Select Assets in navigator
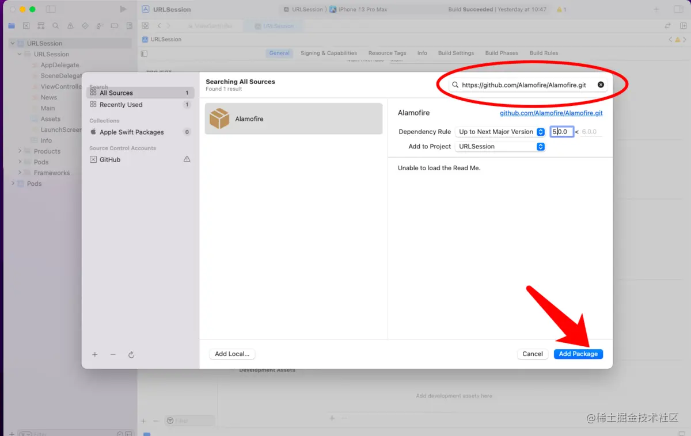 point(51,119)
